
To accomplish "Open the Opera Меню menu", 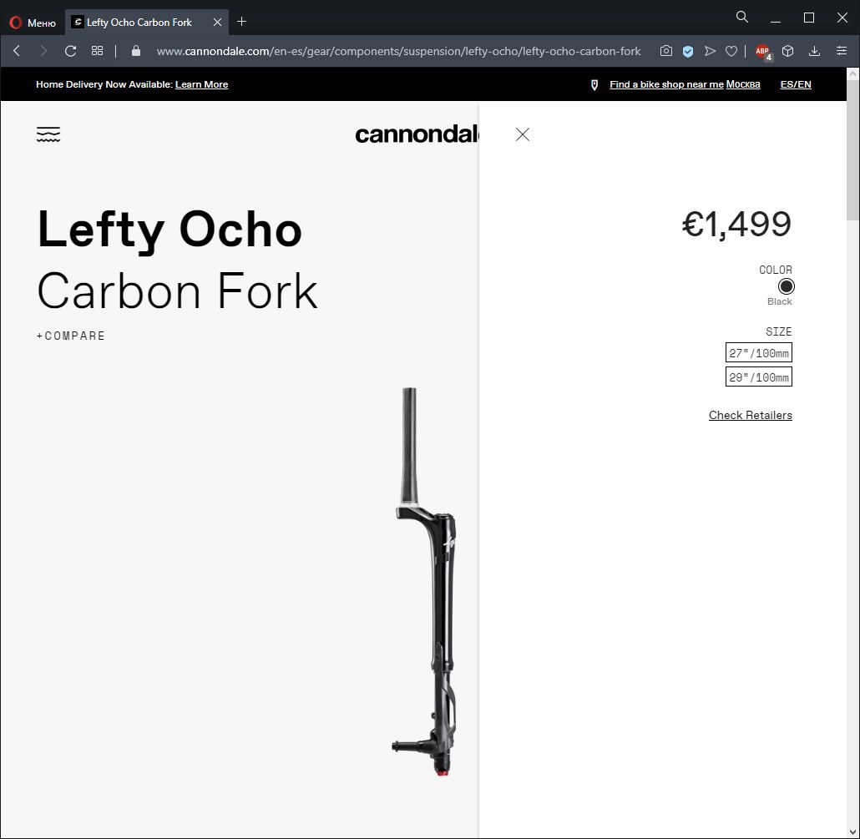I will (33, 23).
